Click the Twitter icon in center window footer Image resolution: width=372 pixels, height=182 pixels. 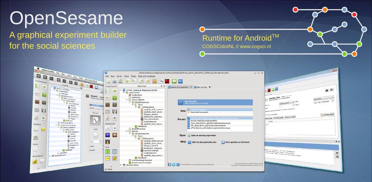tap(174, 165)
